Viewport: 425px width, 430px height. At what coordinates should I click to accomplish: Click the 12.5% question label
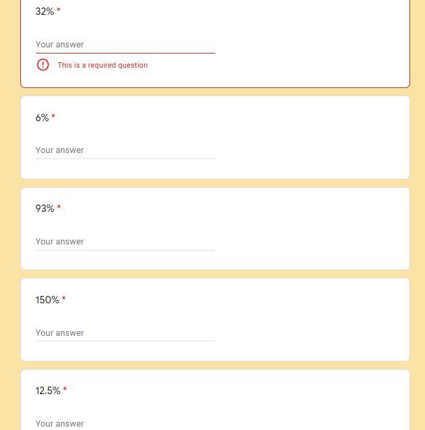point(48,391)
